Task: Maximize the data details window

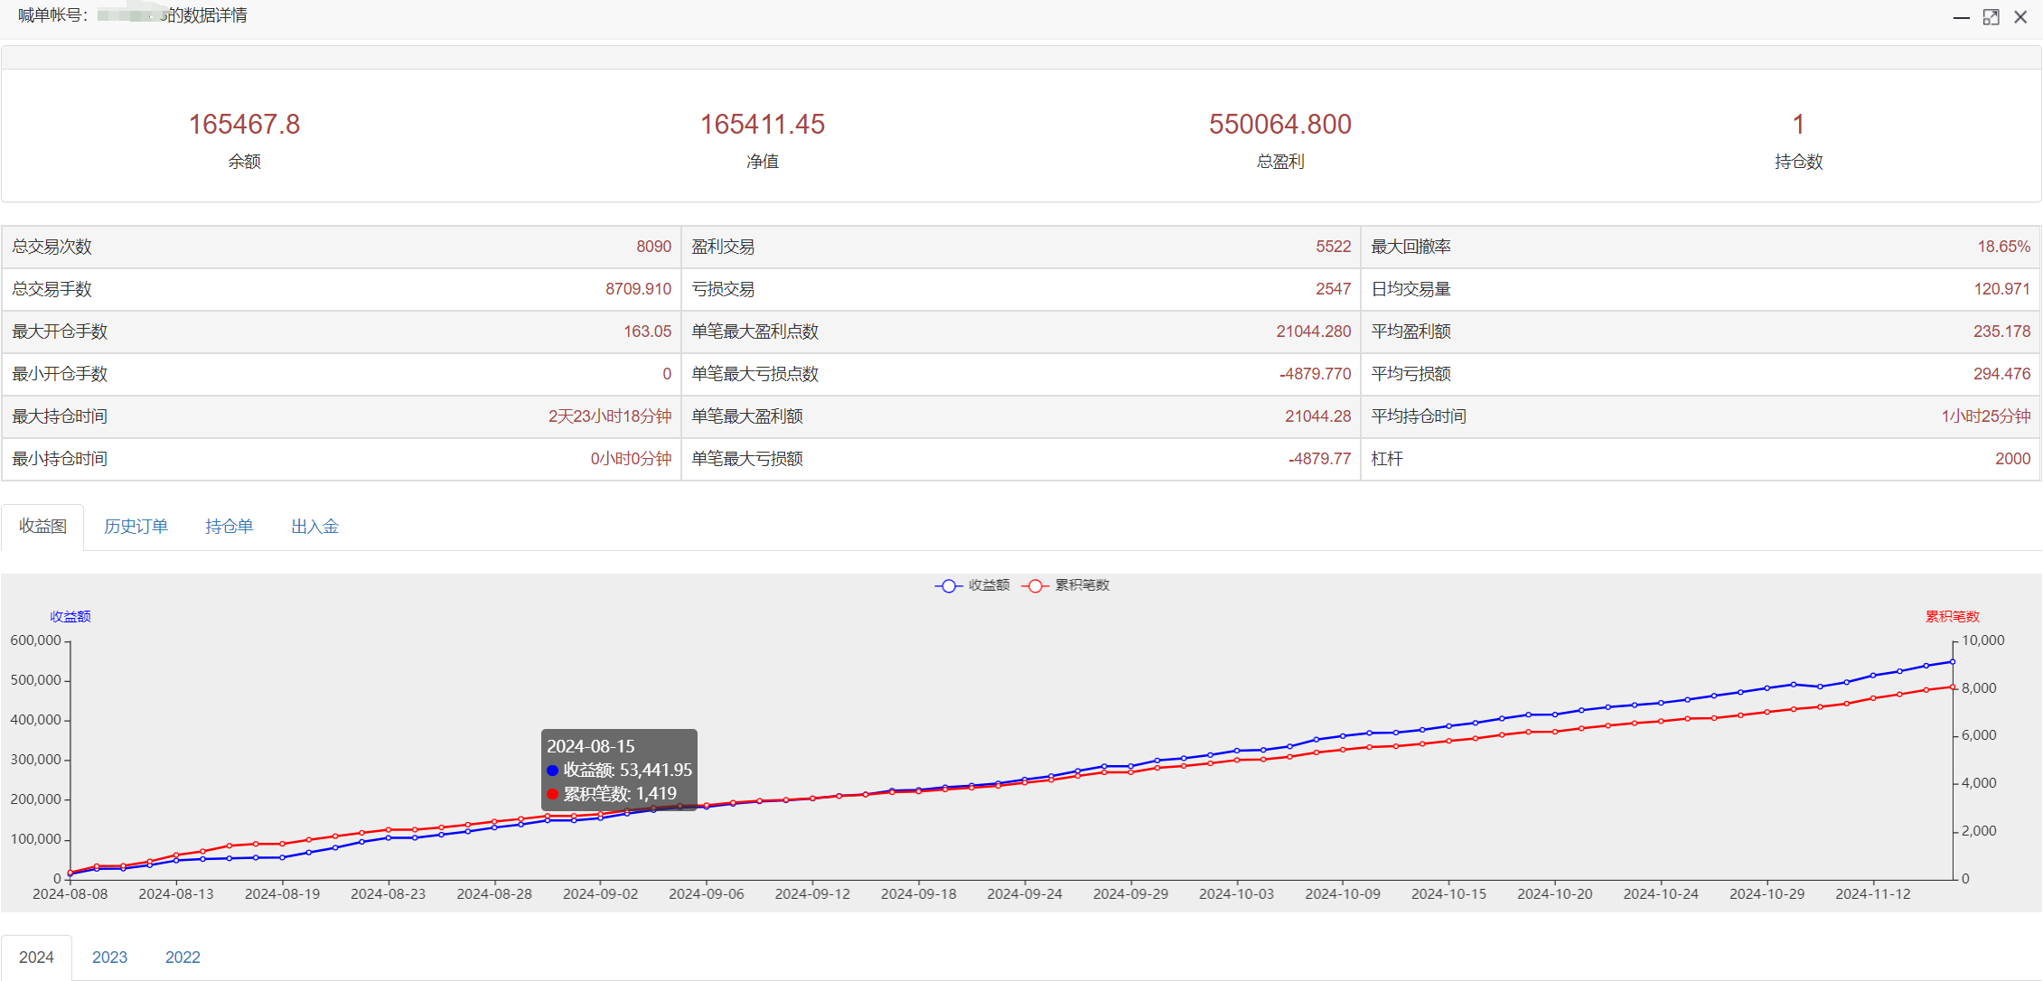Action: tap(1991, 17)
